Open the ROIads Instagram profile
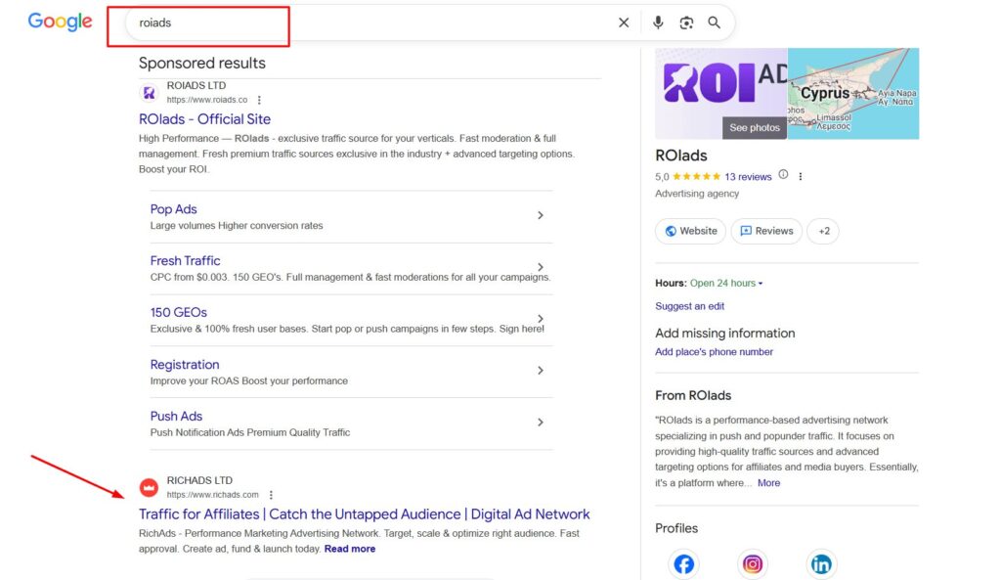1001x580 pixels. coord(752,564)
